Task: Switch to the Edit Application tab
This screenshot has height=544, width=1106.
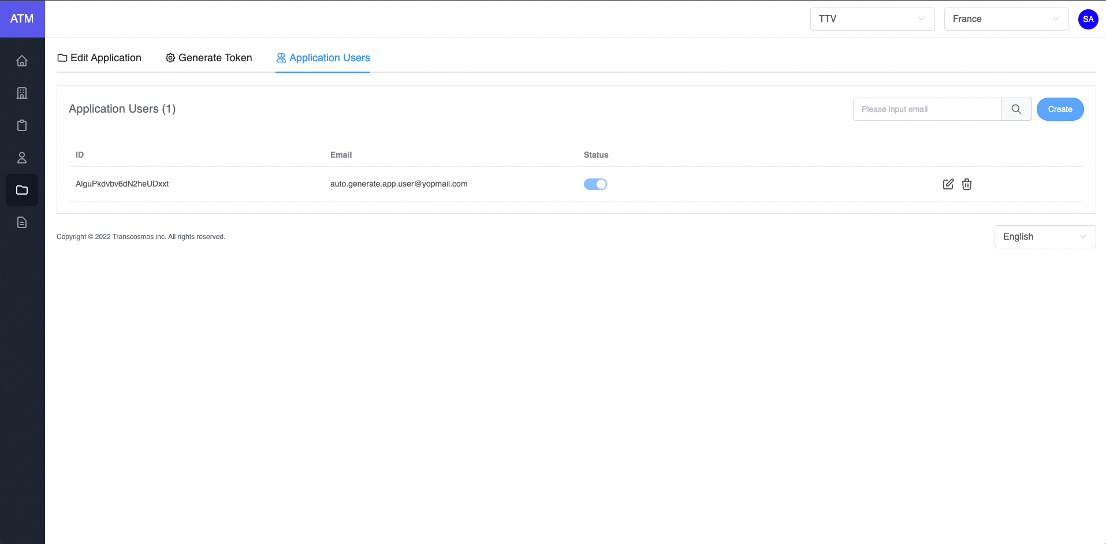Action: click(99, 58)
